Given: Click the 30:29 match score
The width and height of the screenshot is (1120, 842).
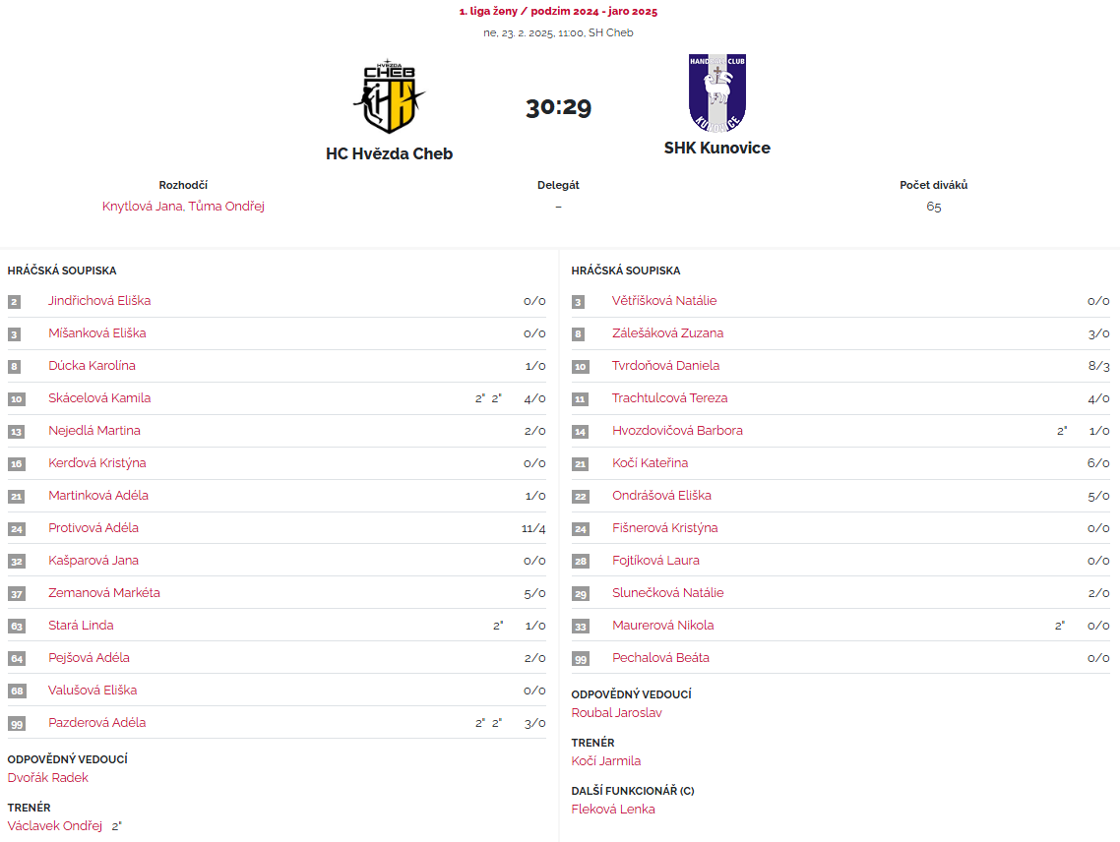Looking at the screenshot, I should pos(558,107).
